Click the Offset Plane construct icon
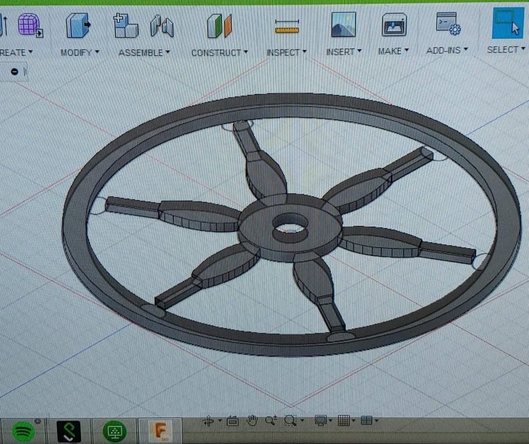 219,26
